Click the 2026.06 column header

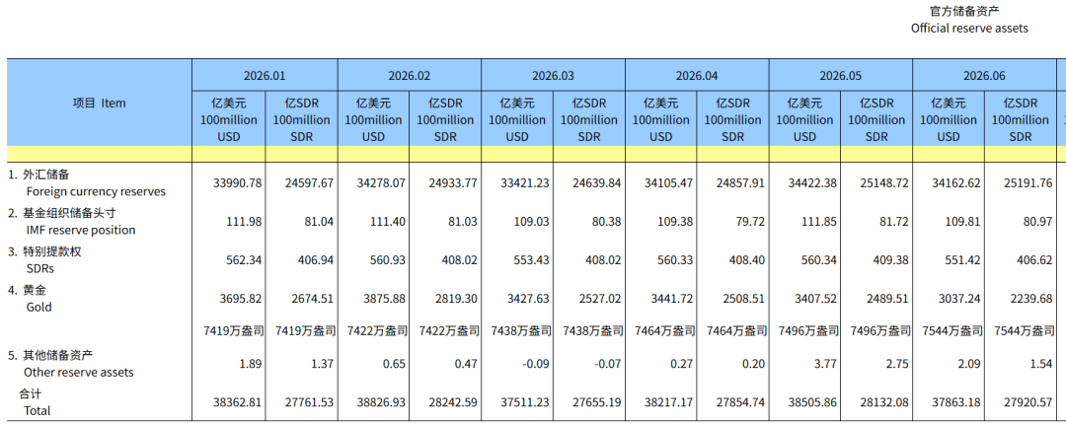[984, 75]
